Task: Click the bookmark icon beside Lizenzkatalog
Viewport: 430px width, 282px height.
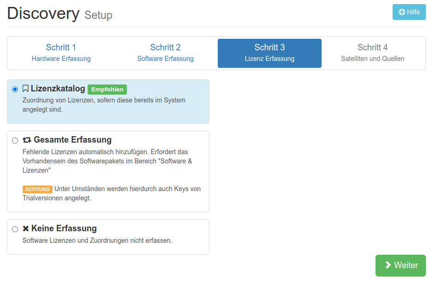Action: (x=26, y=89)
